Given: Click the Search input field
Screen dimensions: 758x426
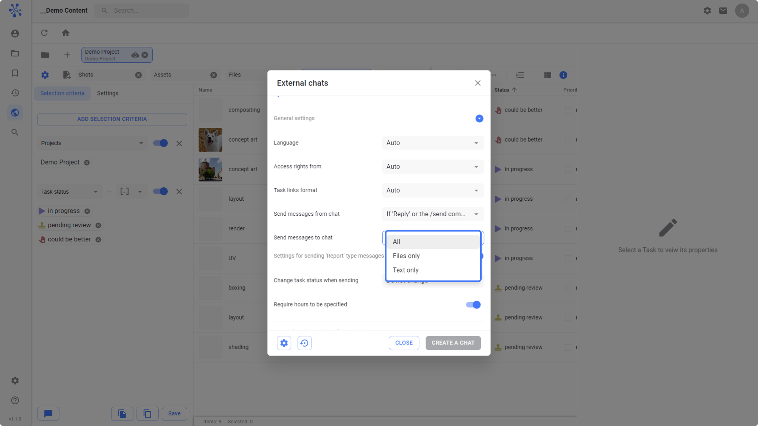Looking at the screenshot, I should pos(141,11).
